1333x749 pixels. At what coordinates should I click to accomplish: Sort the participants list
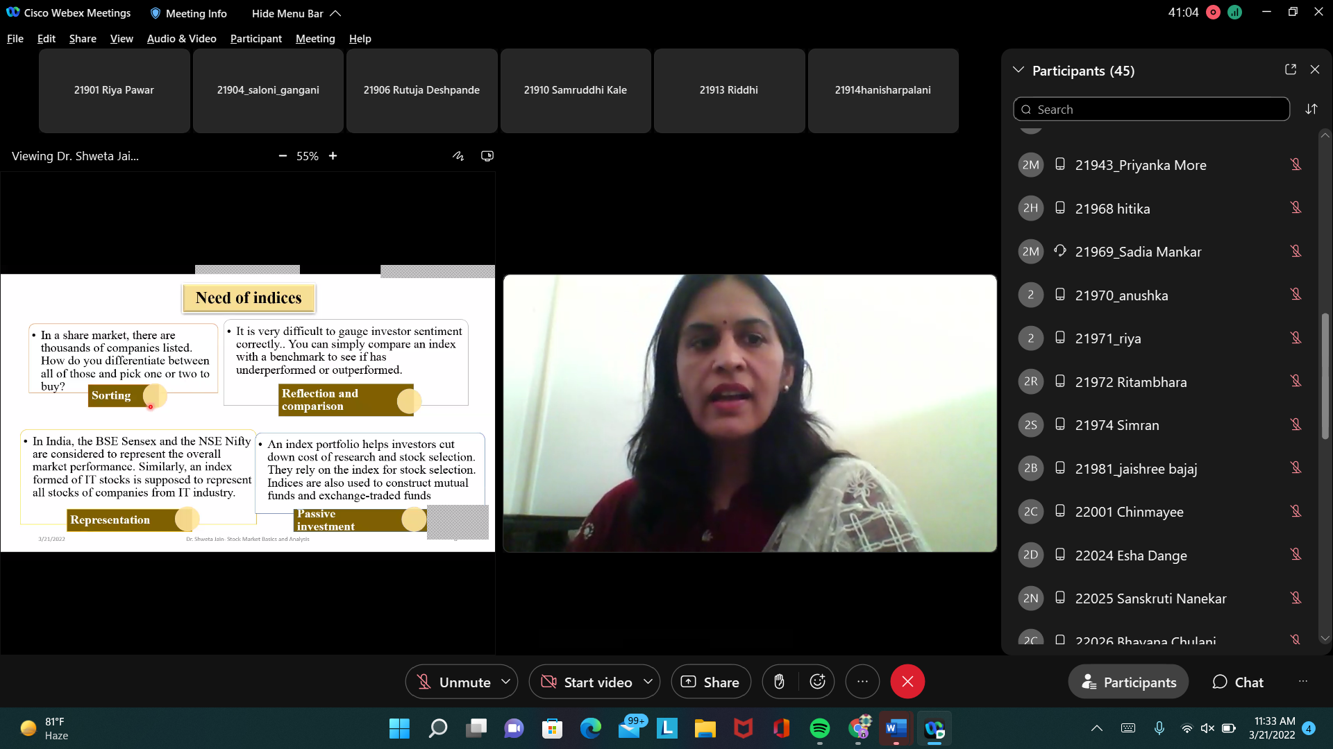click(x=1312, y=109)
